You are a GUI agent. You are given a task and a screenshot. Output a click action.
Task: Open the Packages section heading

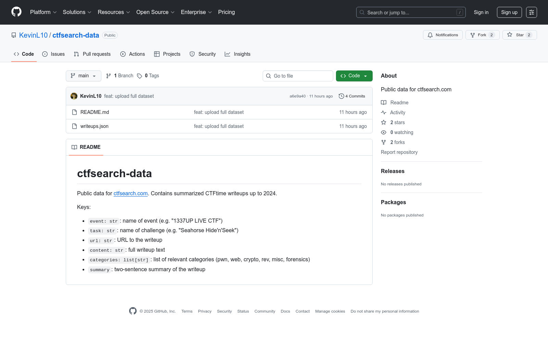tap(393, 202)
